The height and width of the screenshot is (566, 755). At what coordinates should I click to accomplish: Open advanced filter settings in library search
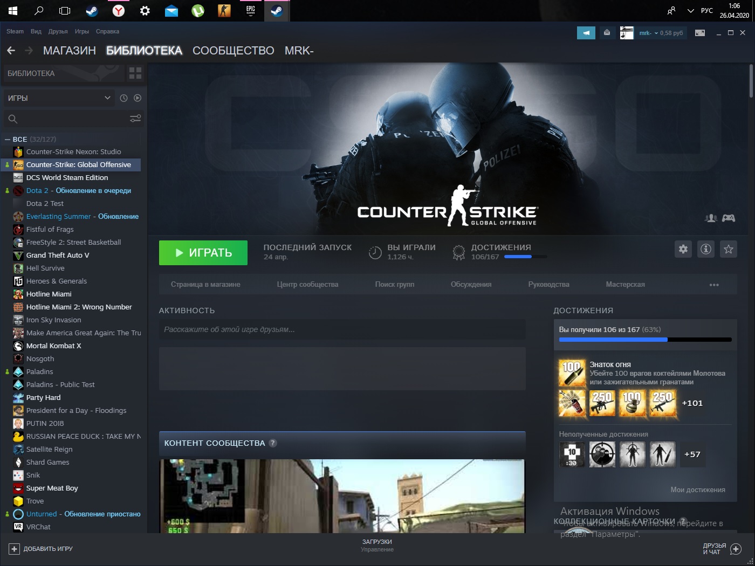[x=135, y=119]
